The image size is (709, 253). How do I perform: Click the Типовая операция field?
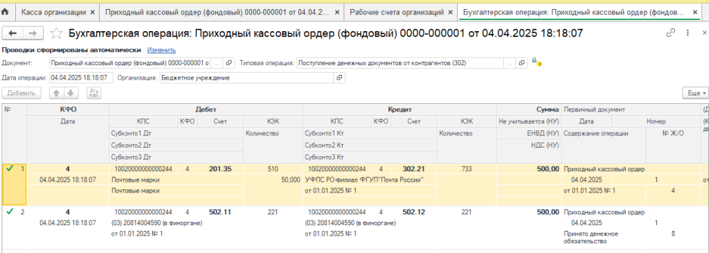400,63
